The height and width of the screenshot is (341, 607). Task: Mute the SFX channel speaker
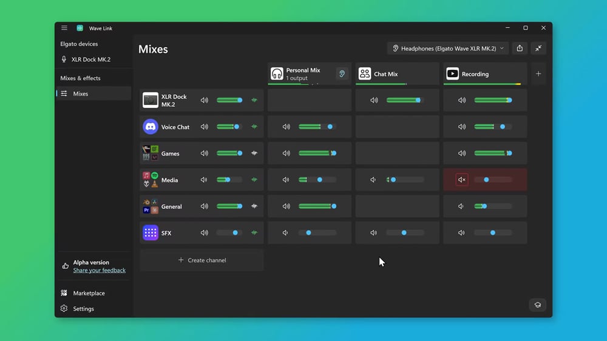pyautogui.click(x=204, y=232)
